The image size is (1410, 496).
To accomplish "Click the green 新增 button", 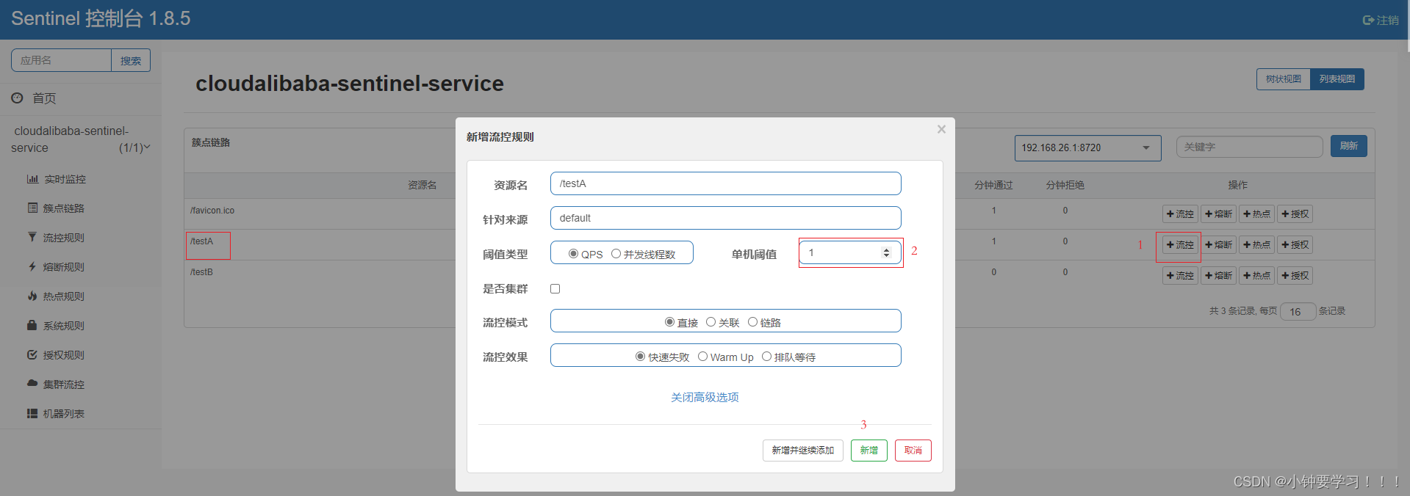I will (869, 451).
